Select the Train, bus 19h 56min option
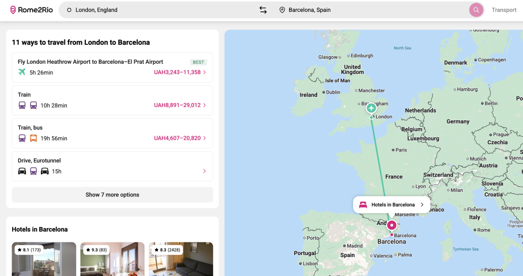 (x=112, y=133)
